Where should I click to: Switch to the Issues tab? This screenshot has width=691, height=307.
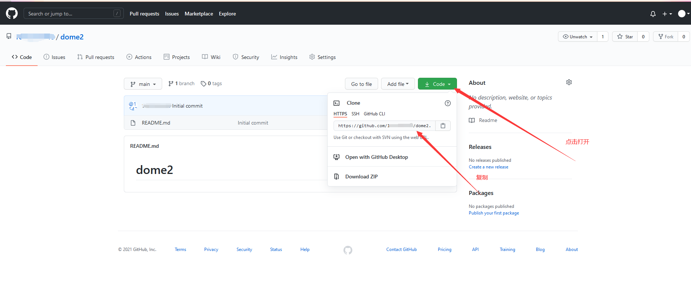(x=54, y=57)
